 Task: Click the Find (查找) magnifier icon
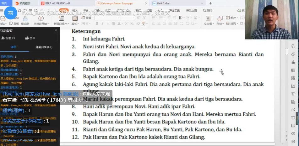coord(204,10)
